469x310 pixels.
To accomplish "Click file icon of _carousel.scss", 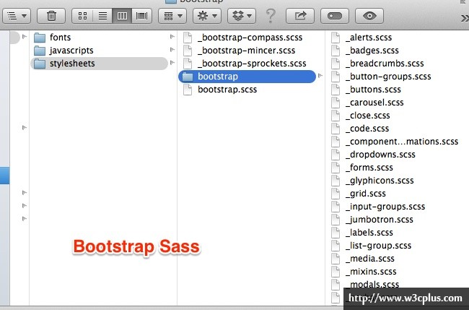I will tap(336, 103).
